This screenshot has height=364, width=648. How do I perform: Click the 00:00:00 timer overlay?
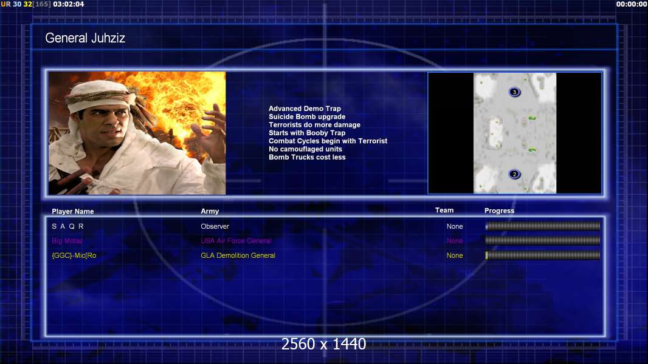click(632, 4)
